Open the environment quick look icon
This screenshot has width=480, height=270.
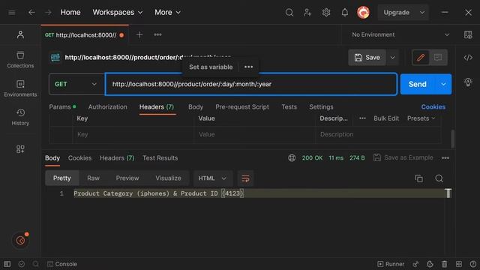pyautogui.click(x=468, y=35)
